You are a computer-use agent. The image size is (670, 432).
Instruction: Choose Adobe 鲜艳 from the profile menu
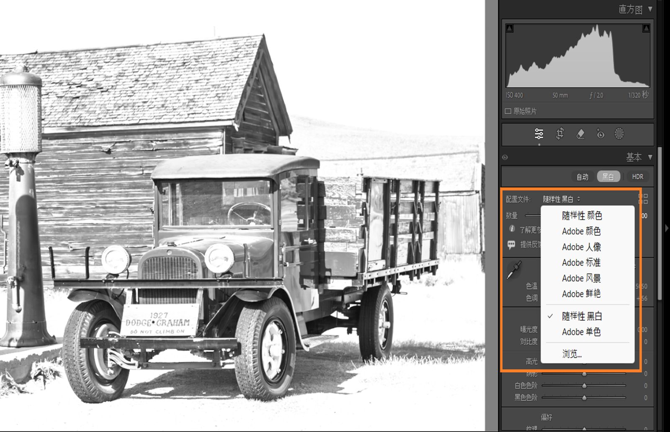tap(588, 294)
